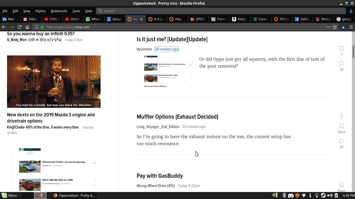
Task: Click the temperature sensor tray icon
Action: click(310, 195)
